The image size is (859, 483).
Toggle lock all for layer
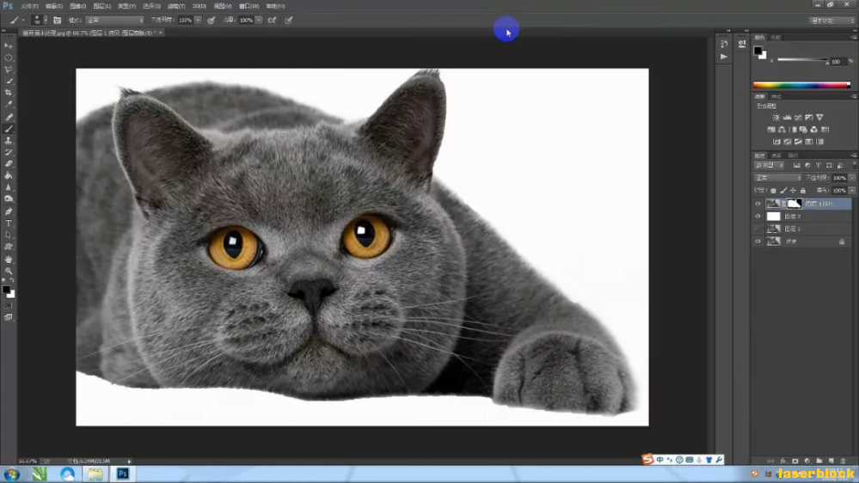pyautogui.click(x=803, y=191)
